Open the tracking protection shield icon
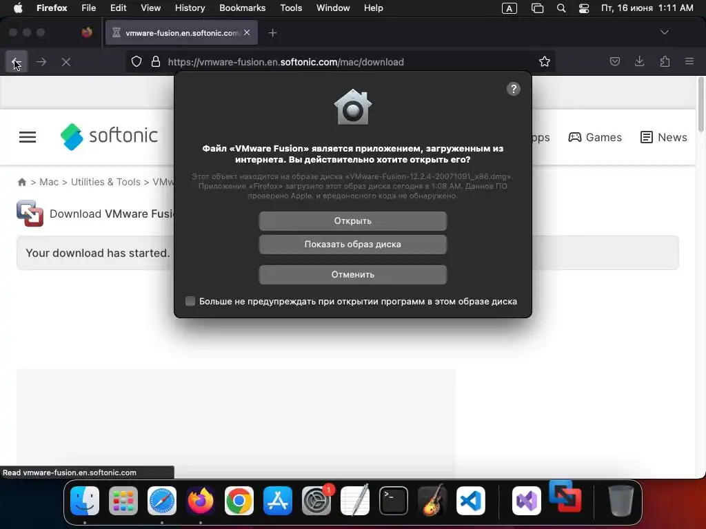 coord(137,61)
